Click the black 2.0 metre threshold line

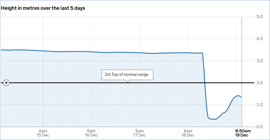(127, 83)
